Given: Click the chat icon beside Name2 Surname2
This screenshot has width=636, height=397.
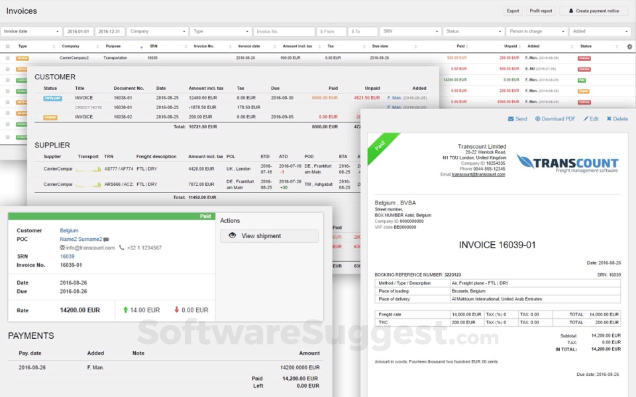Looking at the screenshot, I should point(106,240).
